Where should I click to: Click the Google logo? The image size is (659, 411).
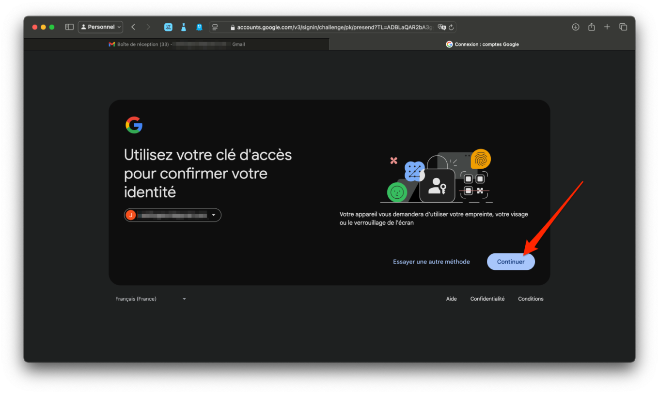(134, 125)
